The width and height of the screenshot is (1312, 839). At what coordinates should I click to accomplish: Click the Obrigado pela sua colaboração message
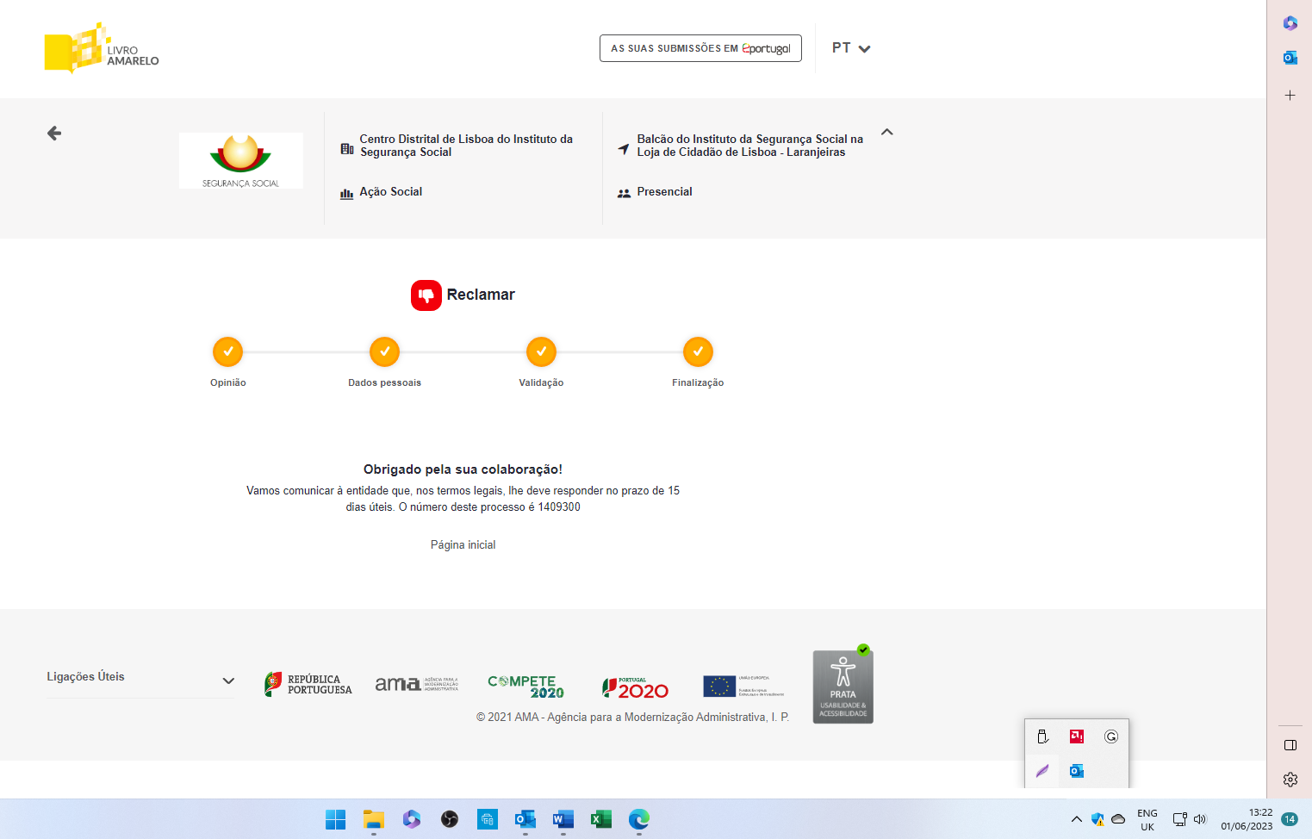463,469
